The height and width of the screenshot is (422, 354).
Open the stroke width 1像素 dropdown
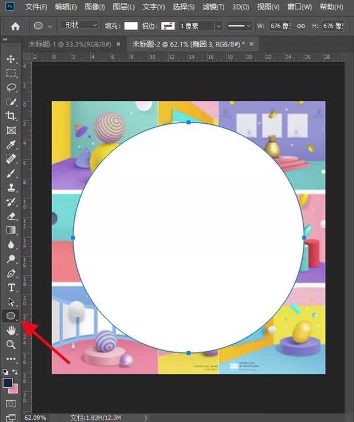point(201,27)
